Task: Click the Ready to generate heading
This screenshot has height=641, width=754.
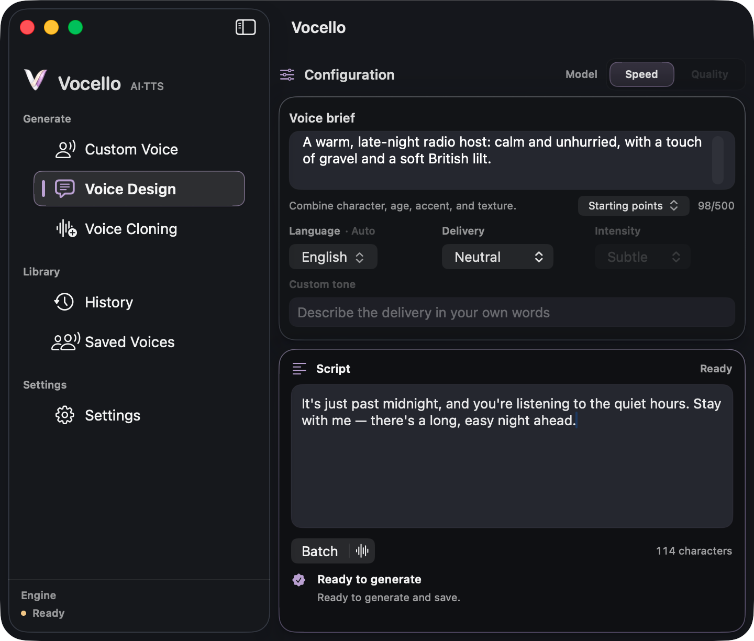Action: click(x=369, y=579)
